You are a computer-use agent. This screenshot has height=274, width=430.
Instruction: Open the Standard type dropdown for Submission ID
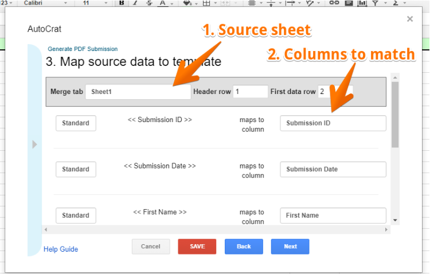(76, 123)
